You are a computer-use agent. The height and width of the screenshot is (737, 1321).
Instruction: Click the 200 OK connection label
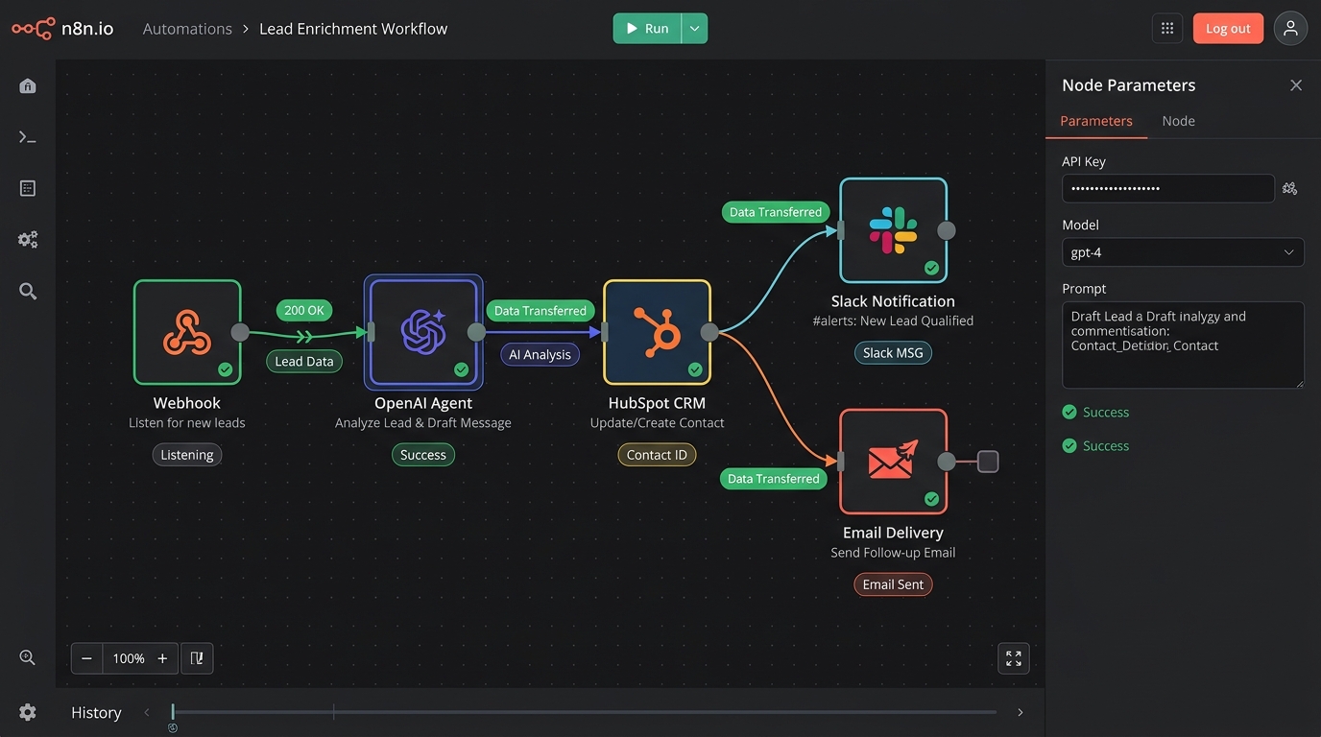(304, 310)
